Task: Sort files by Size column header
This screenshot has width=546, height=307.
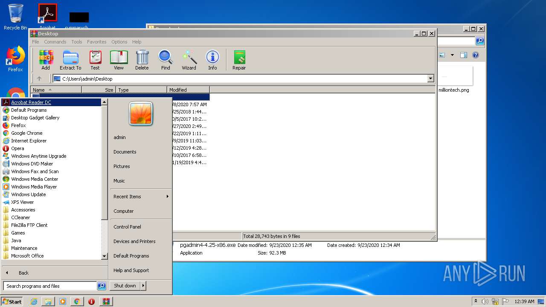Action: tap(99, 90)
